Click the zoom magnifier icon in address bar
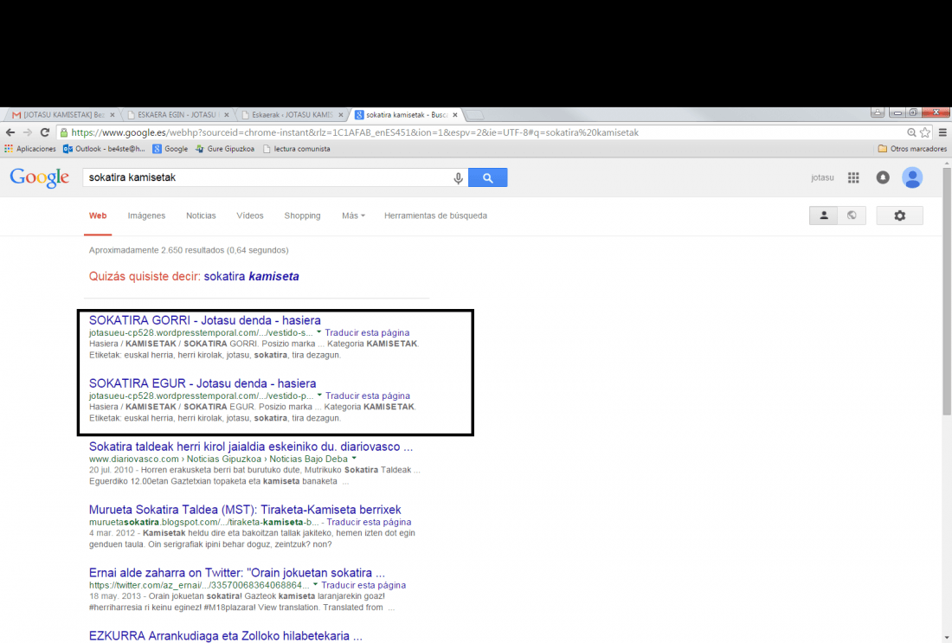 tap(911, 132)
